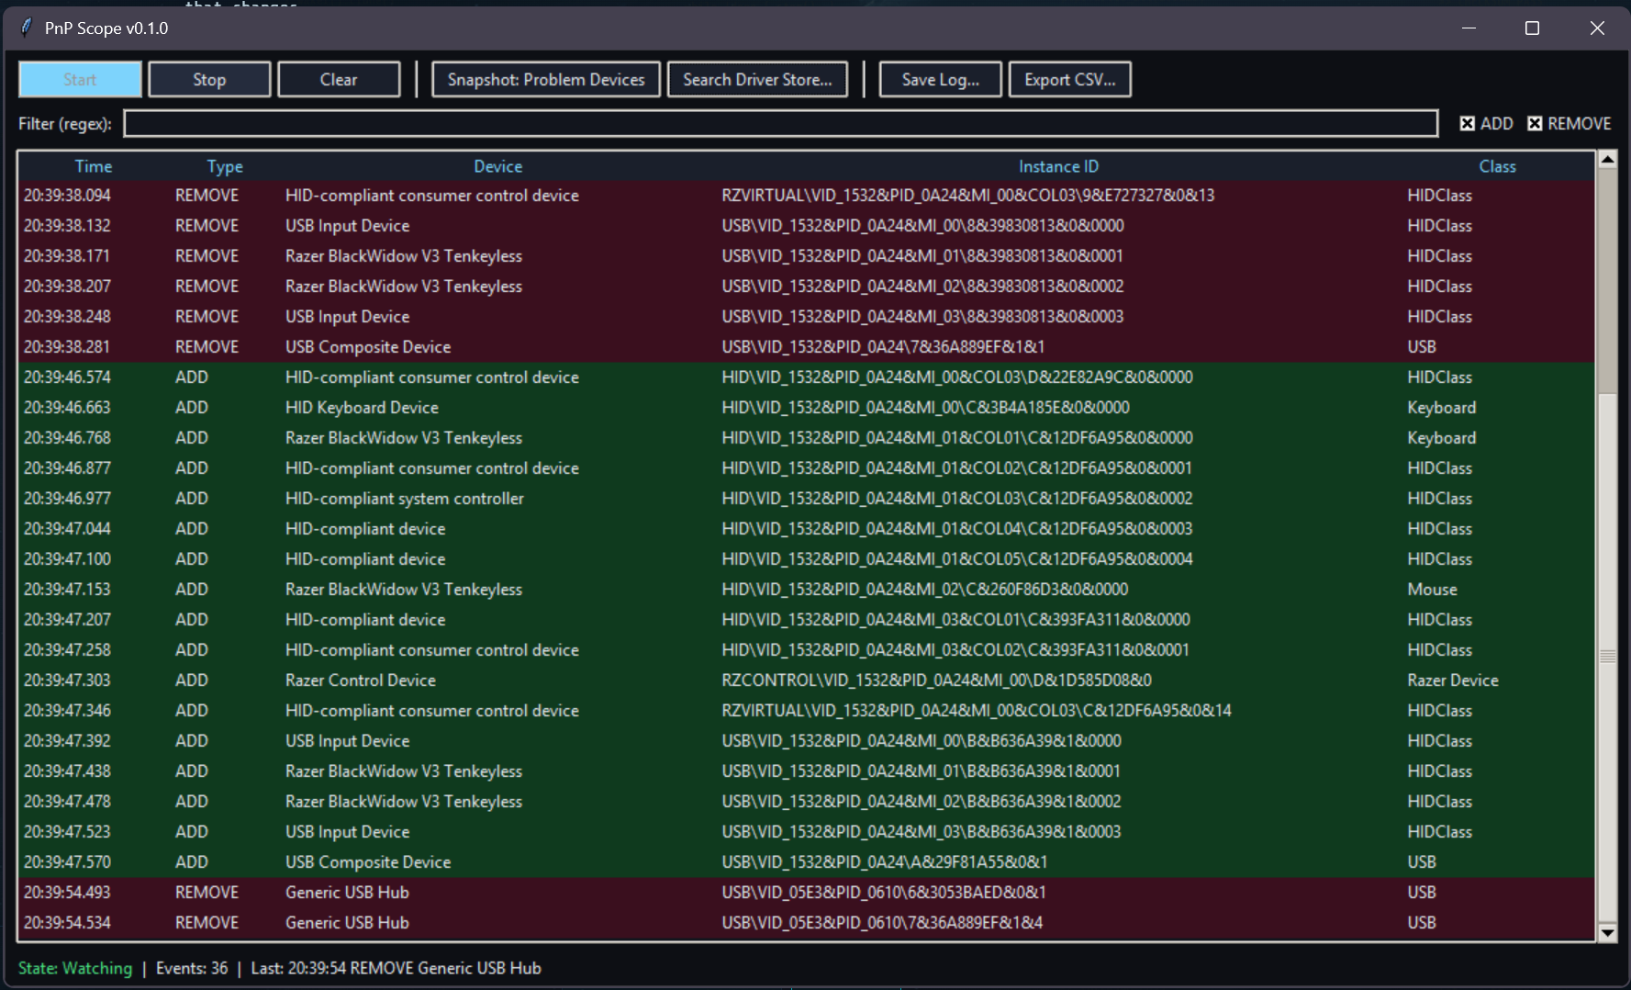Sort by the Device column header
This screenshot has height=990, width=1631.
coord(498,166)
